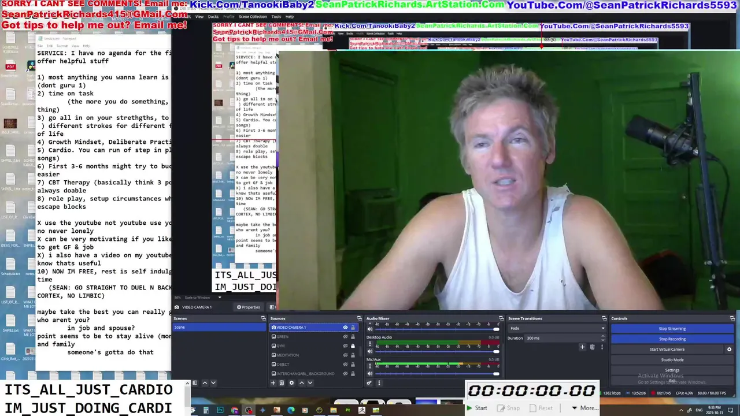
Task: Open scene filters icon in Scenes toolbar
Action: click(195, 382)
